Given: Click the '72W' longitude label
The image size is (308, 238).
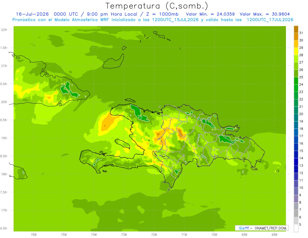Looking at the screenshot, I should tap(154, 235).
